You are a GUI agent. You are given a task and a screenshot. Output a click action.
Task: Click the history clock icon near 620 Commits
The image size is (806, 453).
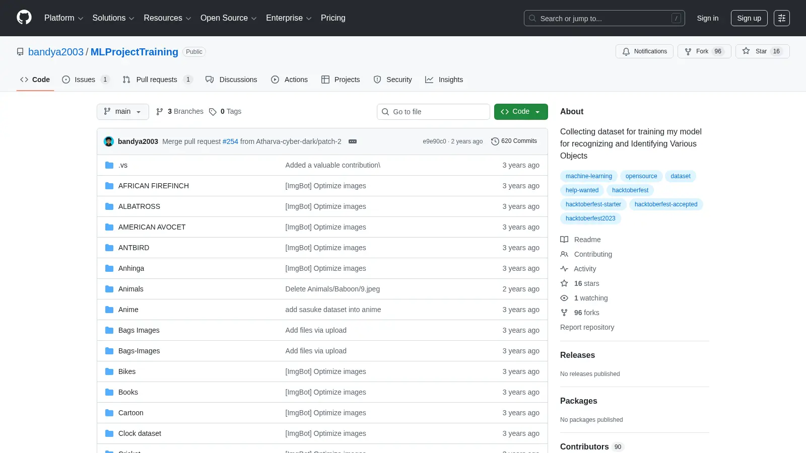495,141
